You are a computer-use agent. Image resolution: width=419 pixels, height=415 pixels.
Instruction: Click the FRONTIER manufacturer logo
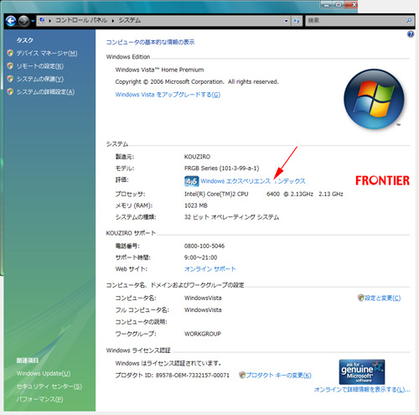coord(382,180)
